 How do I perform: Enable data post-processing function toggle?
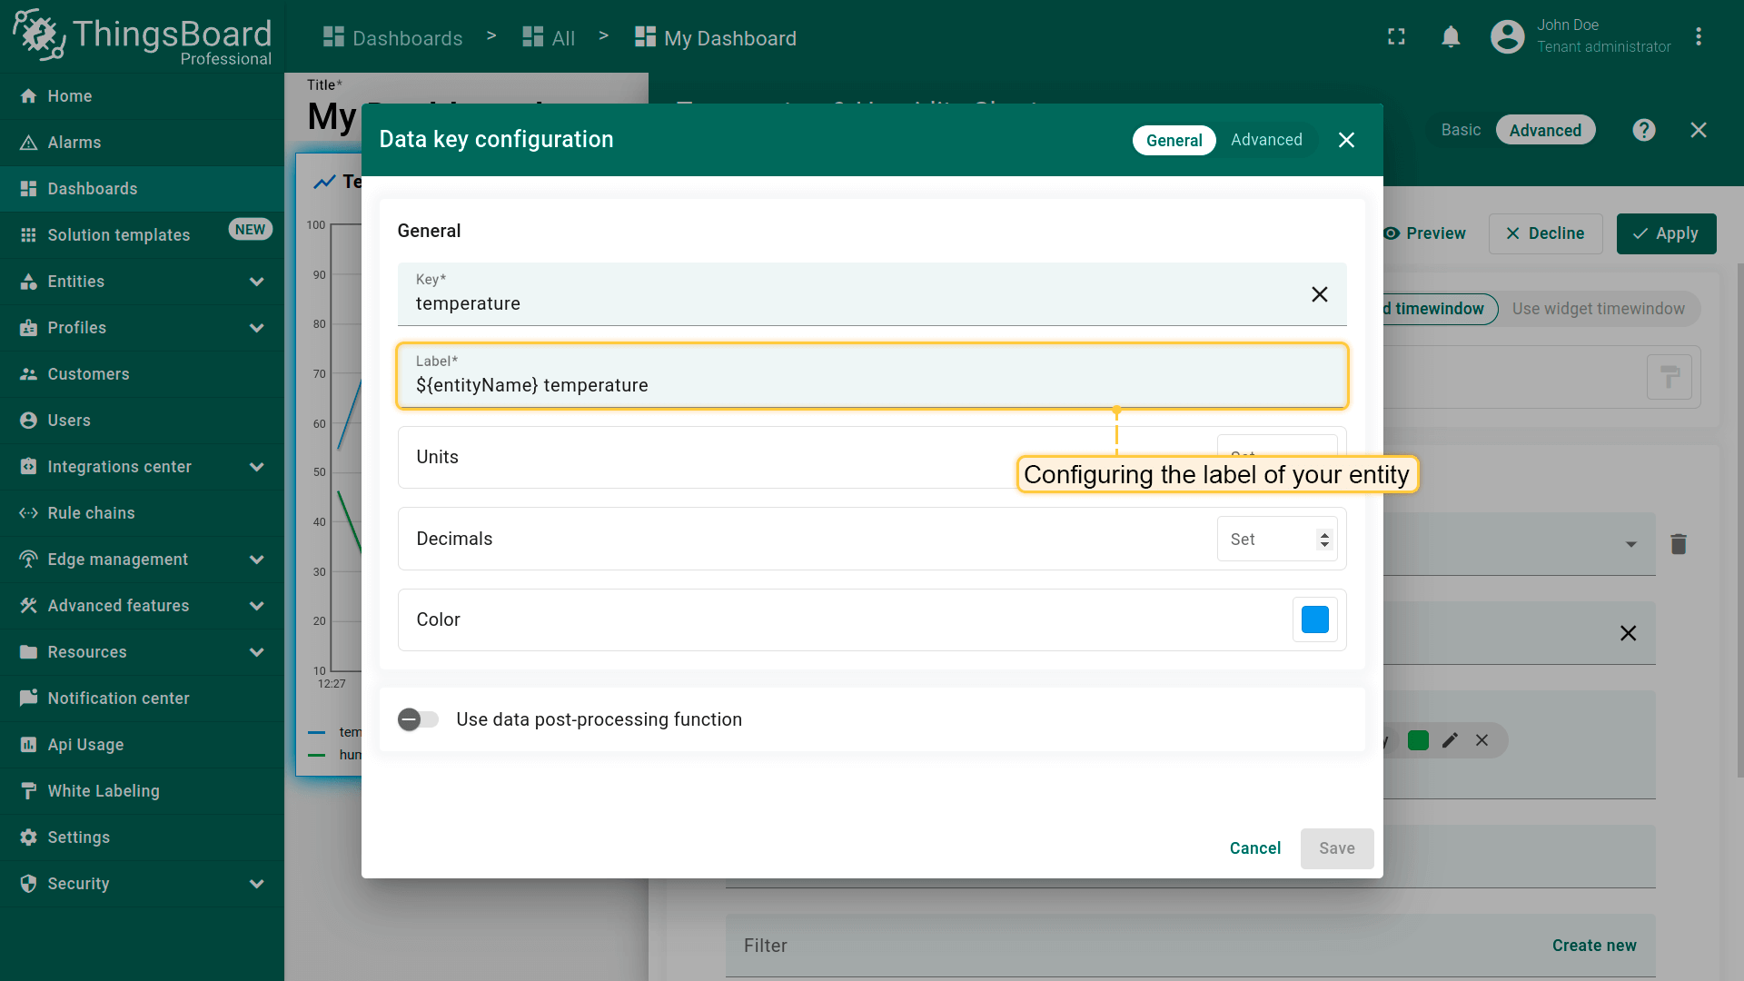(x=418, y=719)
